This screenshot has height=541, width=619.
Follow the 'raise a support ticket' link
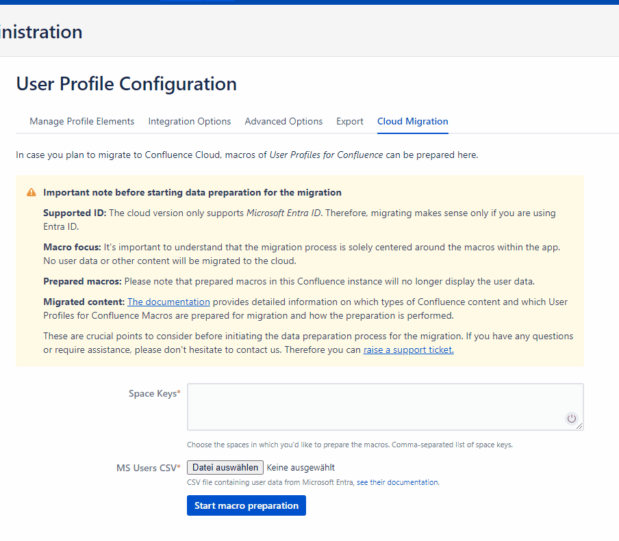coord(409,350)
